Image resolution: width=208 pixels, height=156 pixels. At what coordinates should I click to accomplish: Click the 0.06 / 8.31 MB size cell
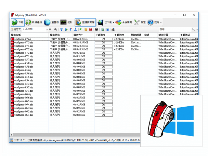coord(81,39)
